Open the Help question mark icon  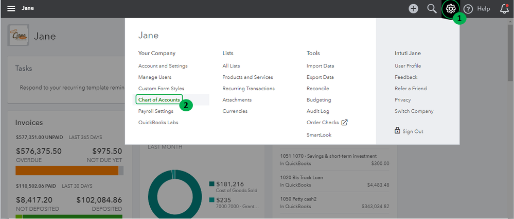pos(468,9)
